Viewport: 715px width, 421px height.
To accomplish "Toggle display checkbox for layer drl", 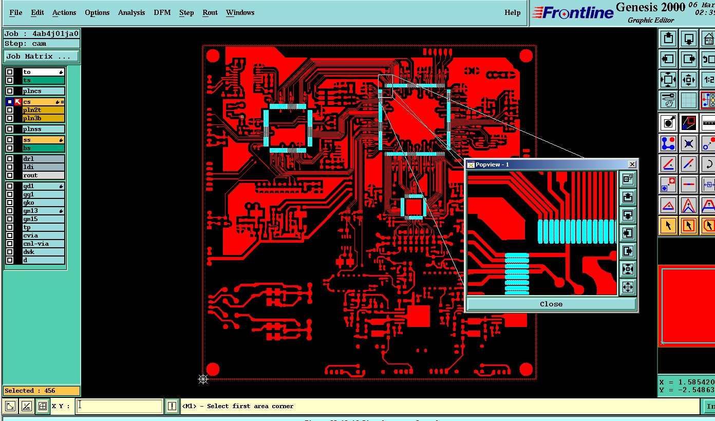I will [x=10, y=159].
